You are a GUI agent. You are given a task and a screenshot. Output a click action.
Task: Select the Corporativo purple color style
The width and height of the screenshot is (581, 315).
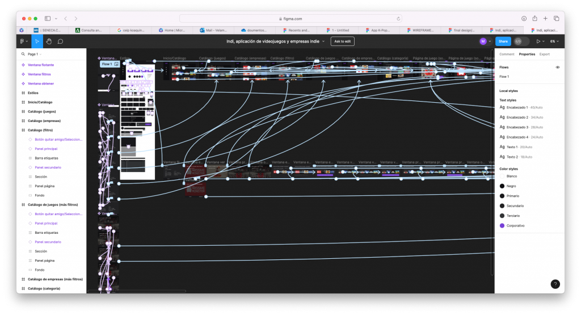[515, 225]
